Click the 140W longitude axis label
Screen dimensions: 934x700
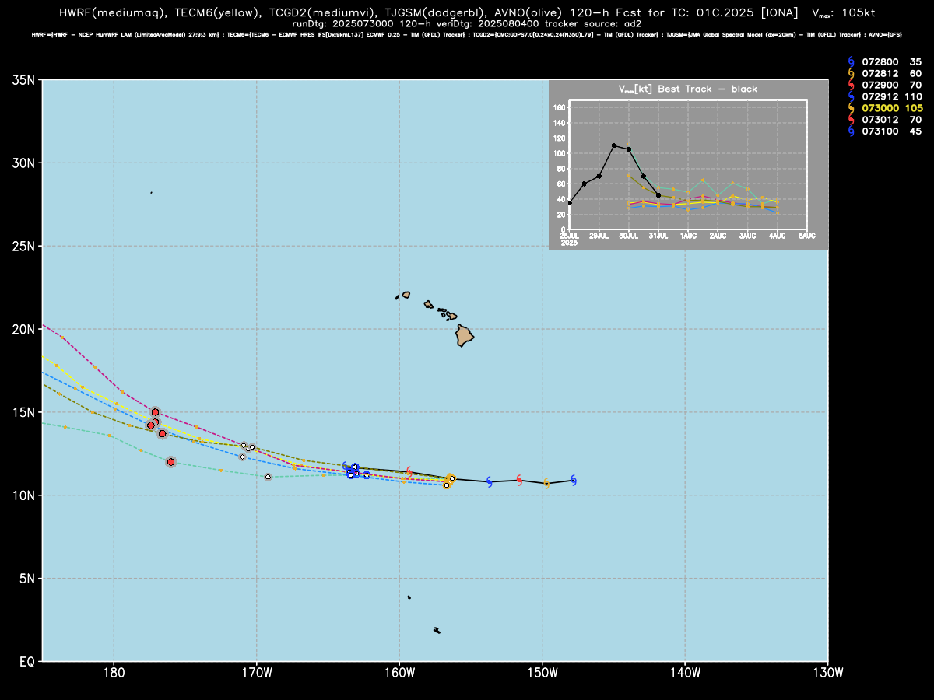pyautogui.click(x=684, y=673)
